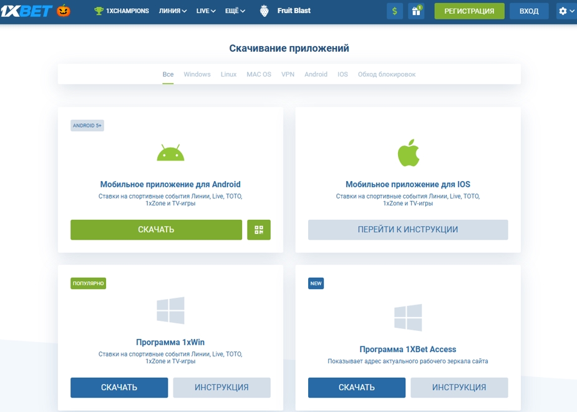Click СКАЧАТЬ for Программа 1xWin
The width and height of the screenshot is (577, 412).
119,387
